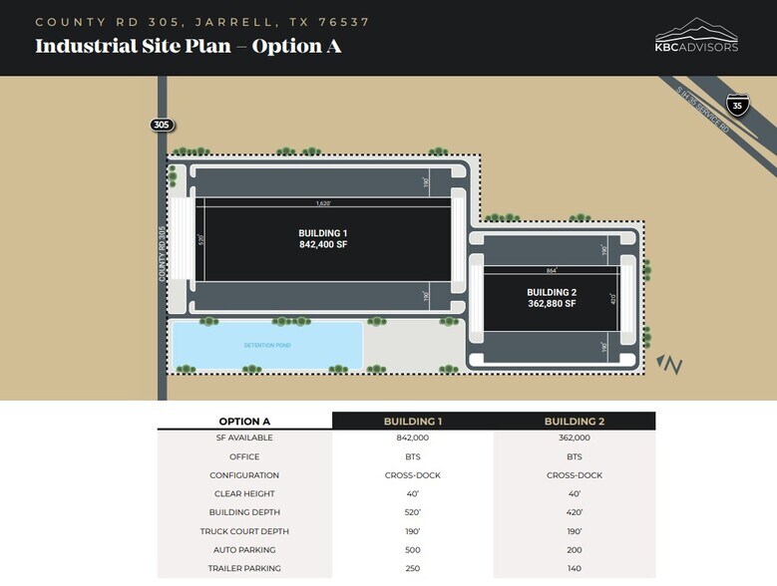This screenshot has width=777, height=586.
Task: Click the Auto Parking value 200
Action: (x=575, y=549)
